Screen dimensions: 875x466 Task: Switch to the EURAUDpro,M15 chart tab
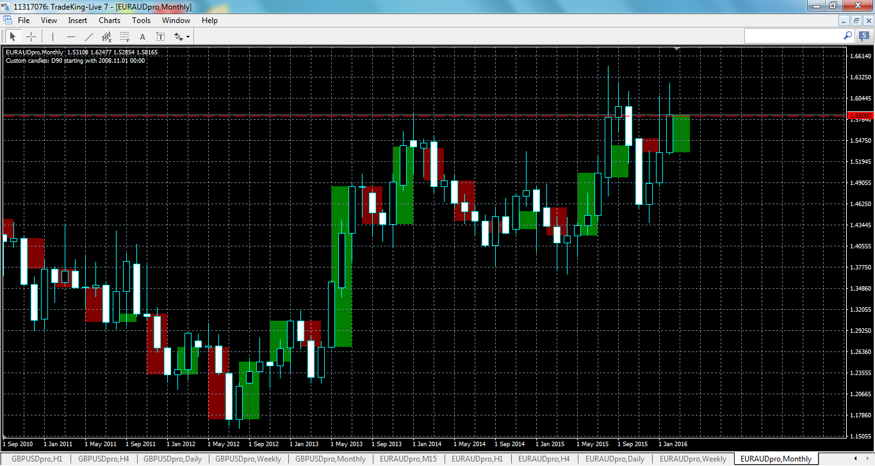pyautogui.click(x=409, y=459)
